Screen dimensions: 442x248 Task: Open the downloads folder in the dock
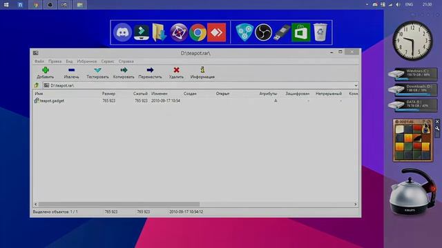point(160,32)
